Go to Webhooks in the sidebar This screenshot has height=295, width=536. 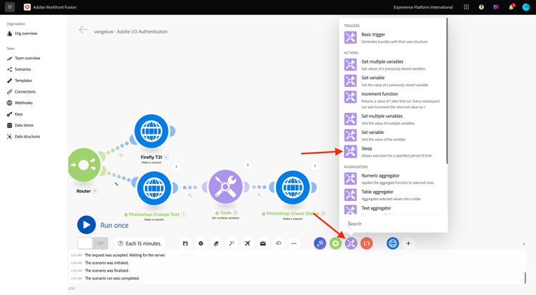click(19, 103)
